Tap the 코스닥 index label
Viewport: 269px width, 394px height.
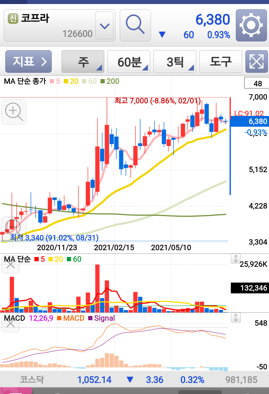pyautogui.click(x=32, y=380)
